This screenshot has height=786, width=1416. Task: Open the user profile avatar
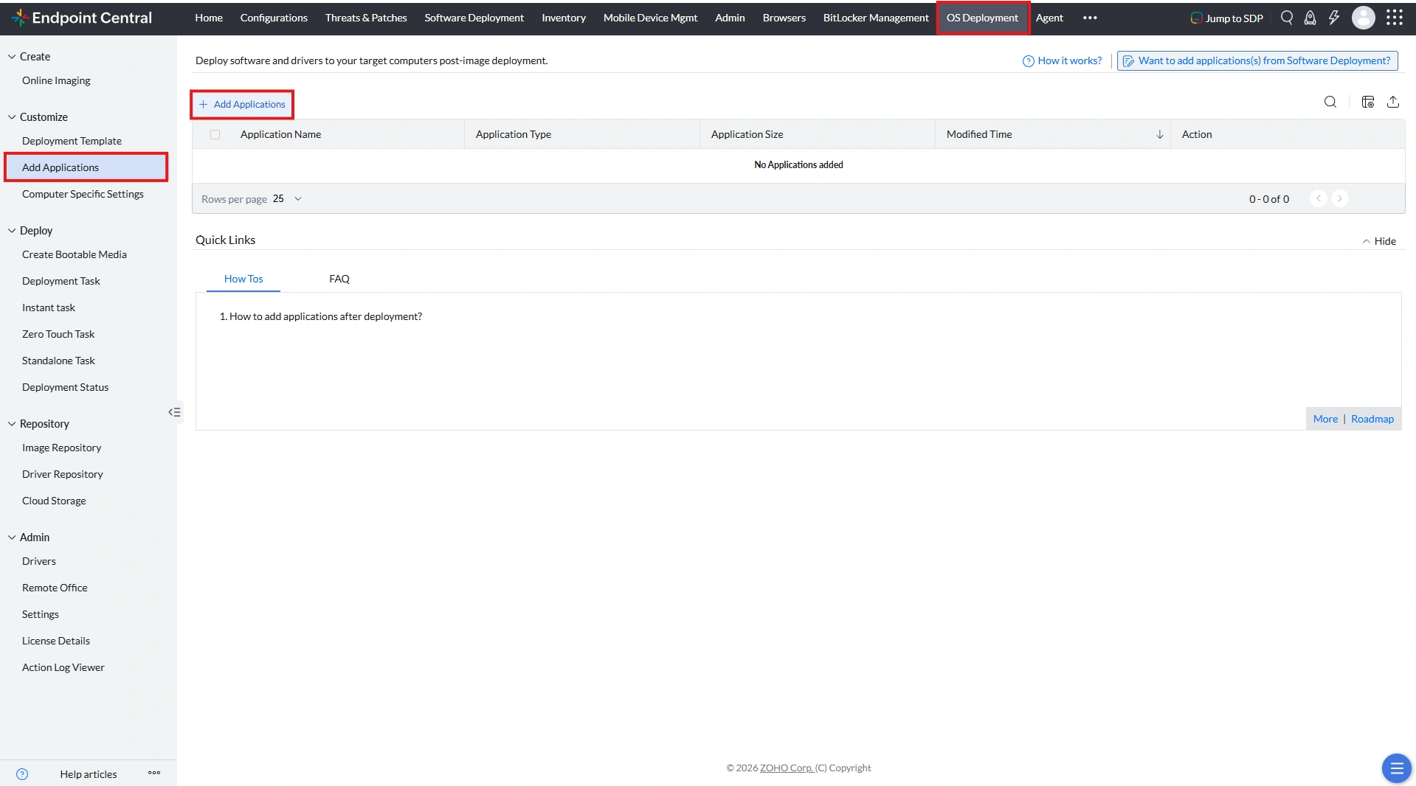pos(1364,18)
